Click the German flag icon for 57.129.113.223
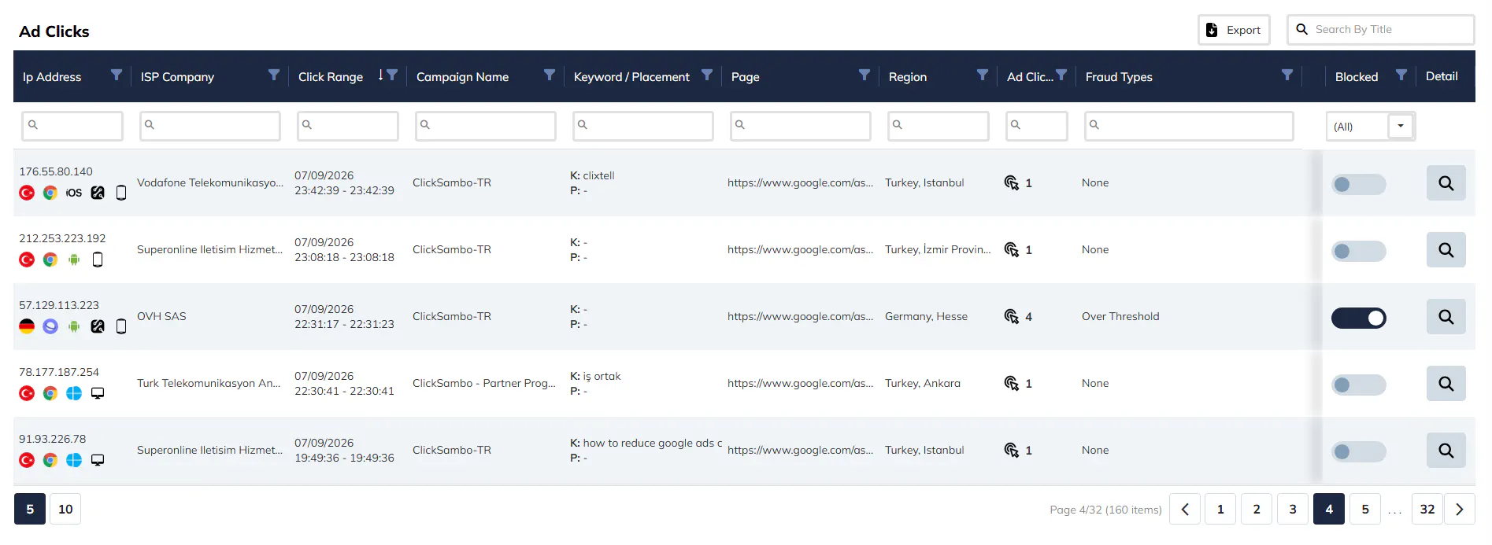This screenshot has width=1492, height=545. click(x=27, y=326)
